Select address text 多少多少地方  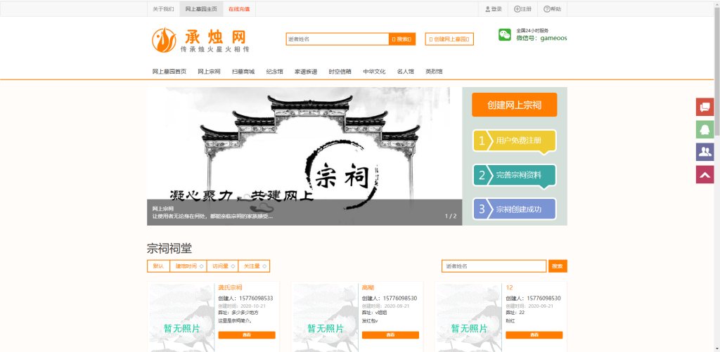(244, 313)
